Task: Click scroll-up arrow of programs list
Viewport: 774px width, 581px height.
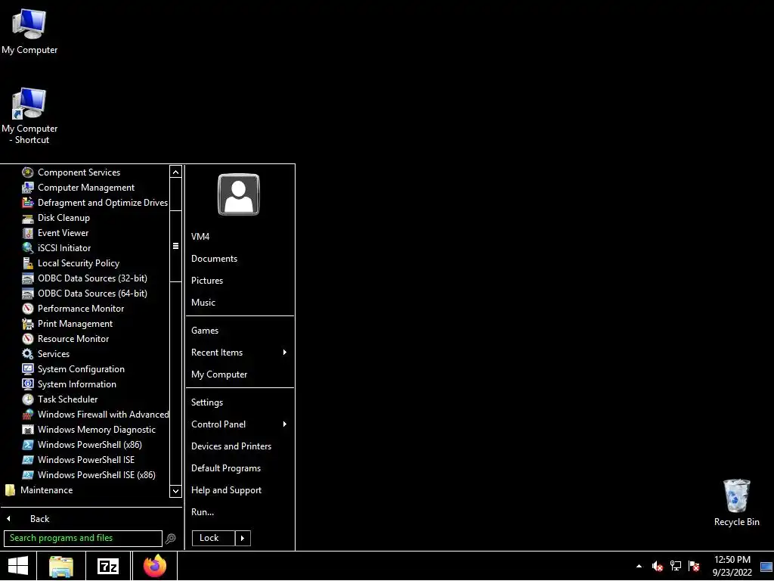Action: coord(175,172)
